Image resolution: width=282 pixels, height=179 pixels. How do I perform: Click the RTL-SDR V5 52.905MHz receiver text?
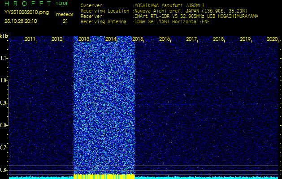(x=196, y=17)
